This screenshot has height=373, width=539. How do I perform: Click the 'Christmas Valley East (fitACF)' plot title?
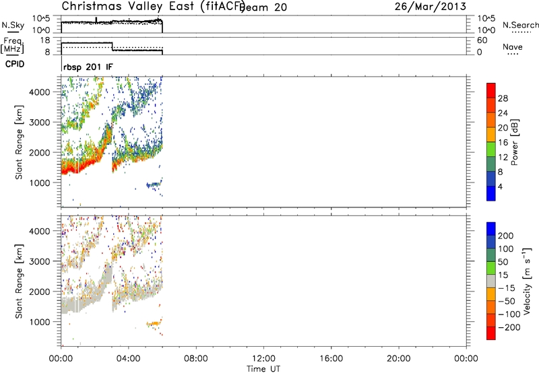coord(154,6)
